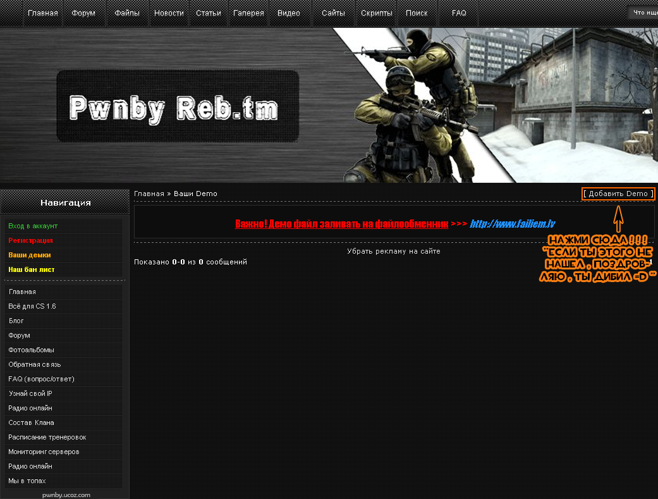The width and height of the screenshot is (658, 499).
Task: Select Статьи in the top menu
Action: pyautogui.click(x=209, y=13)
